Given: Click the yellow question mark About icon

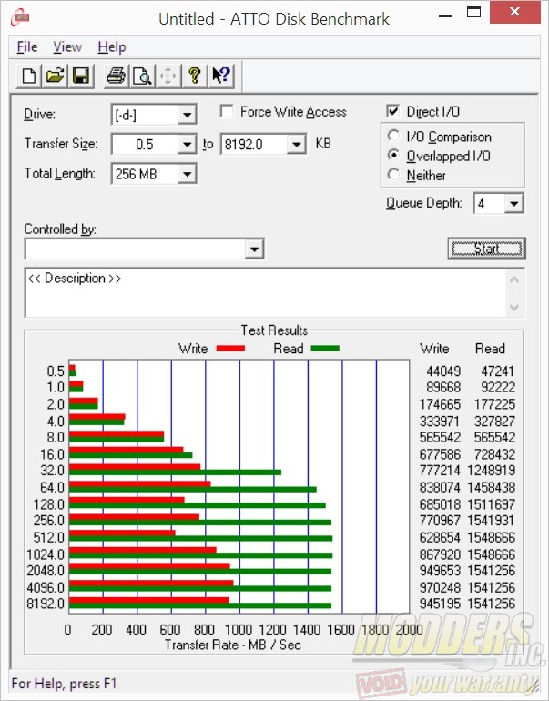Looking at the screenshot, I should 194,76.
